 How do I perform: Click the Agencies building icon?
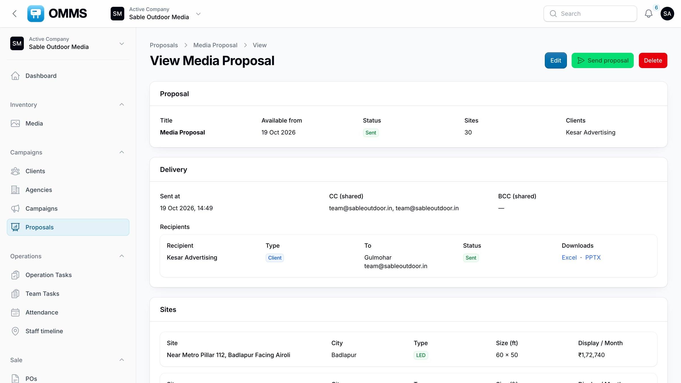point(15,190)
